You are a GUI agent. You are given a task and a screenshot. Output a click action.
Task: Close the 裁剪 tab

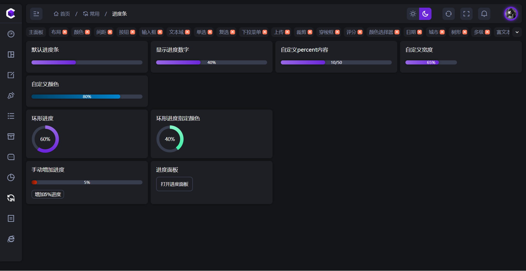click(310, 32)
